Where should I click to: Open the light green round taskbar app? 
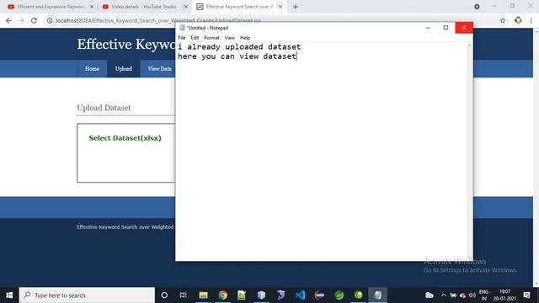point(358,295)
